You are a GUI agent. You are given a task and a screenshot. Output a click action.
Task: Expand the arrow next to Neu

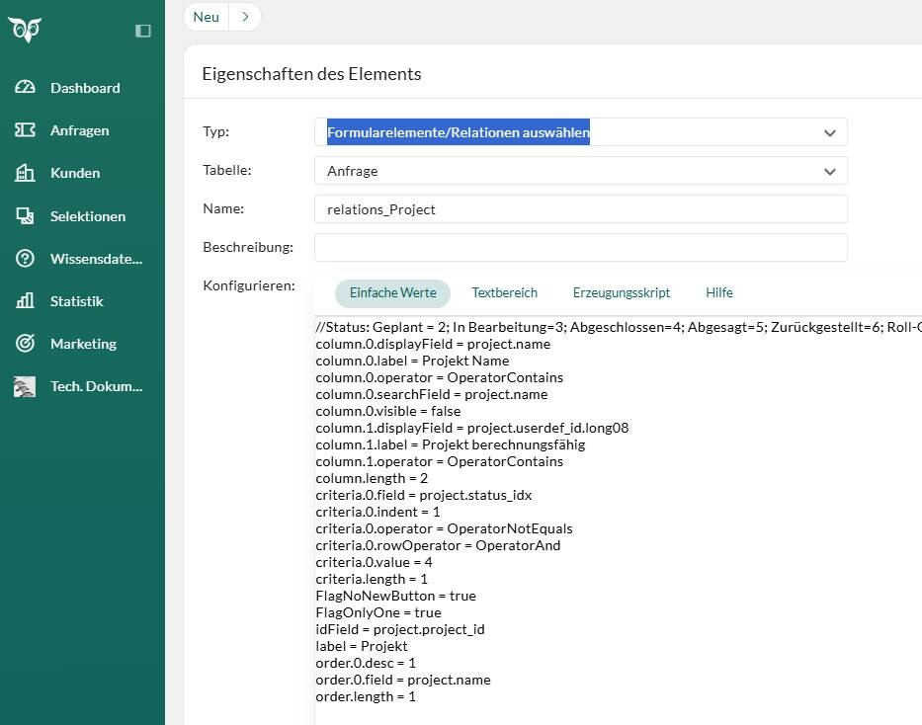pyautogui.click(x=245, y=17)
